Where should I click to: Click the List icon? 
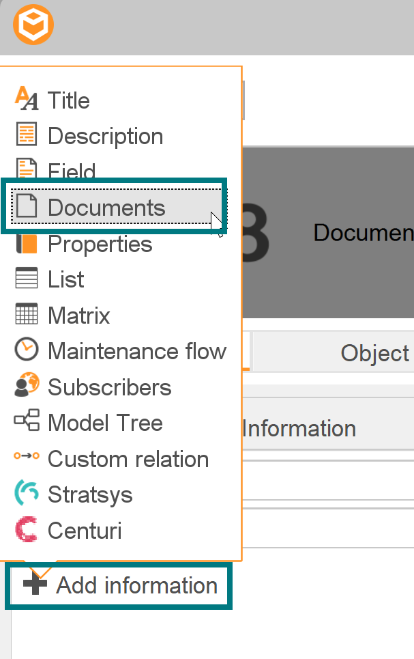[x=27, y=279]
